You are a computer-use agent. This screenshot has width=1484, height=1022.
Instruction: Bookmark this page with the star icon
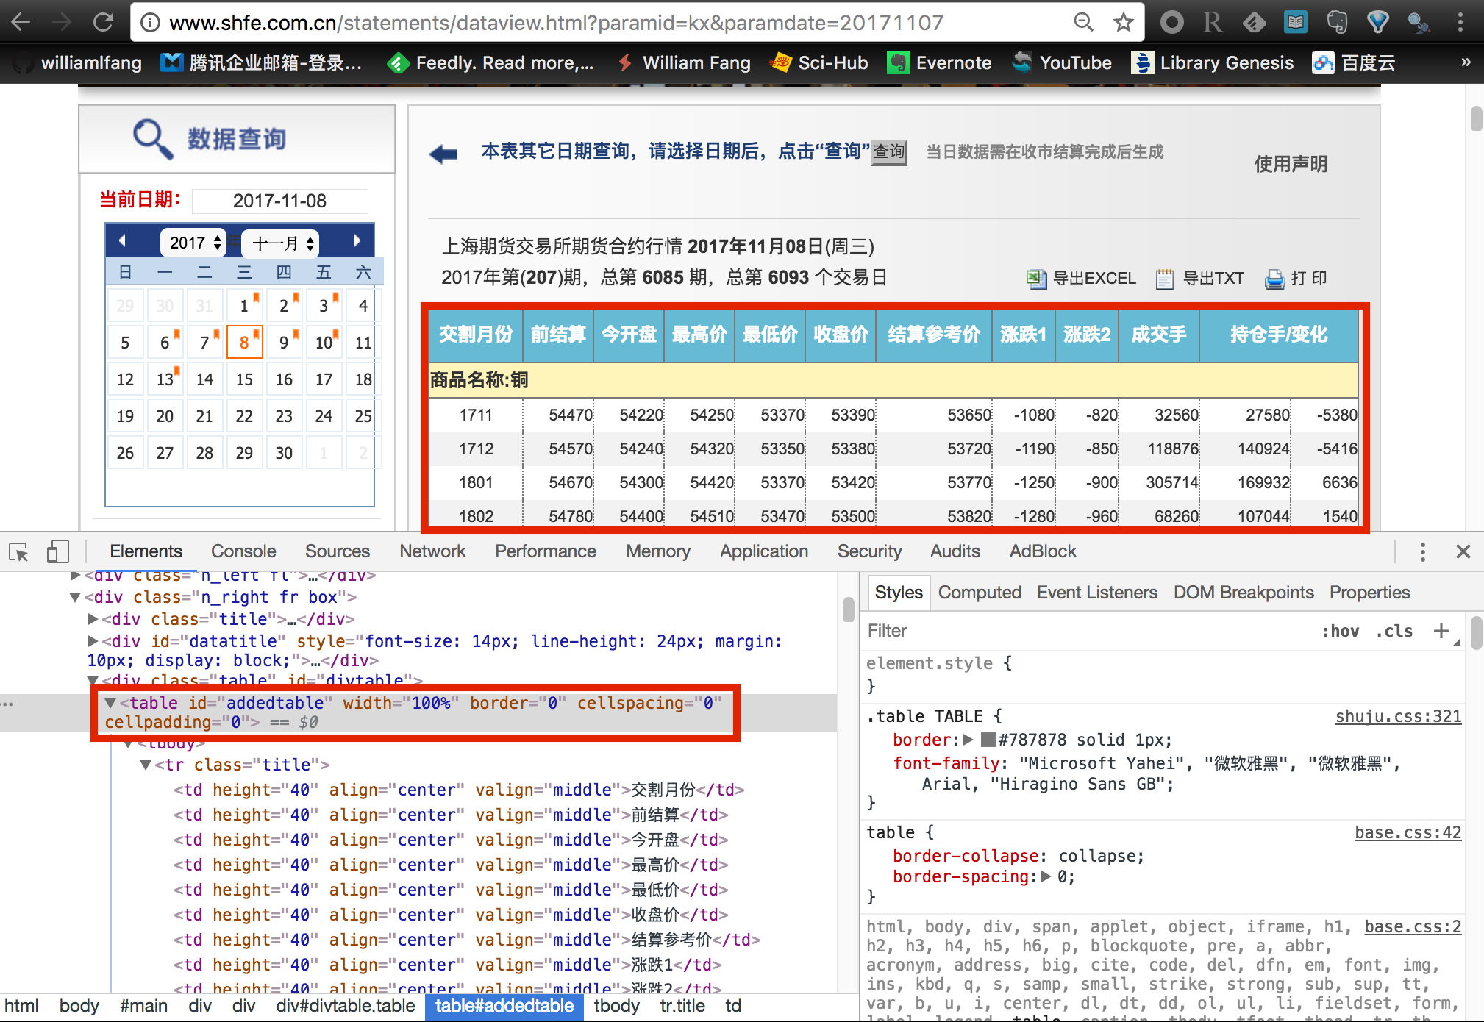pyautogui.click(x=1123, y=23)
